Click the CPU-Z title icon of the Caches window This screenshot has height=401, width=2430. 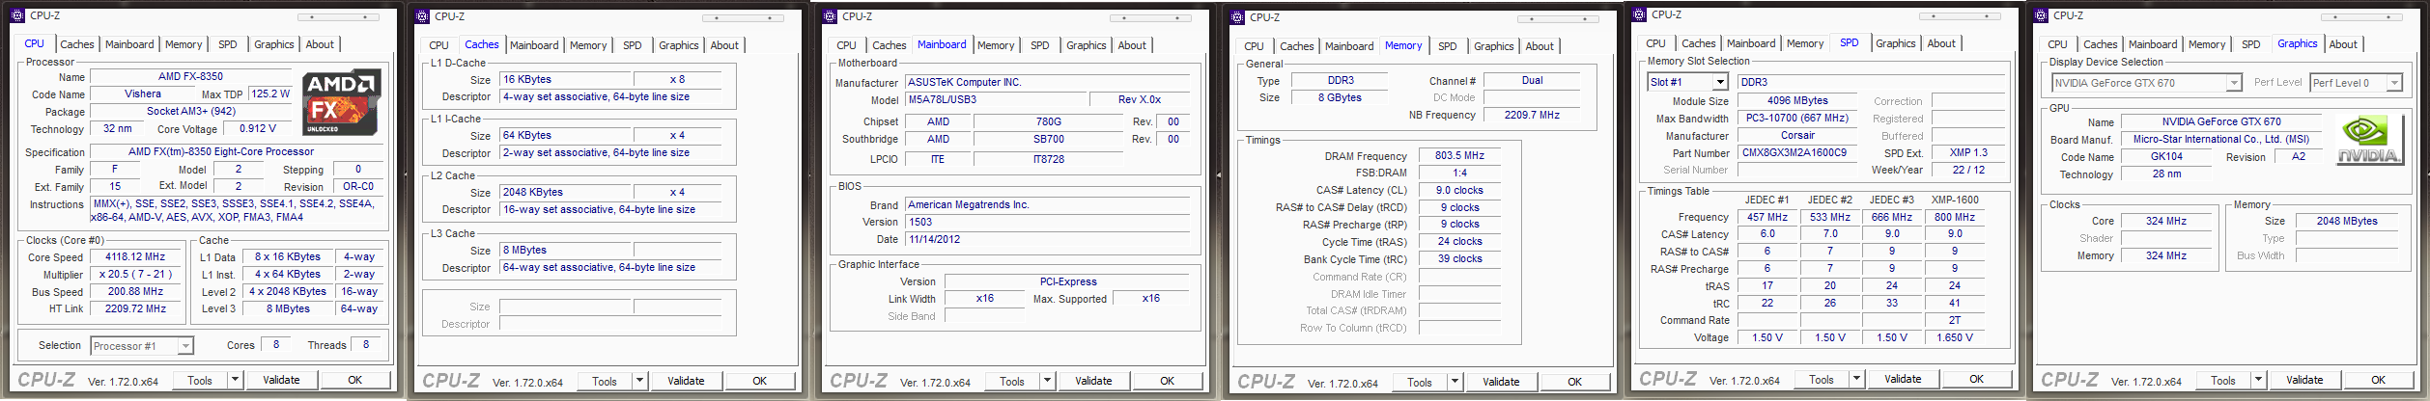pos(422,16)
